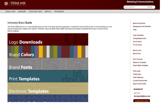Open For the Media sidebar link
The height and width of the screenshot is (109, 161).
coord(137,45)
